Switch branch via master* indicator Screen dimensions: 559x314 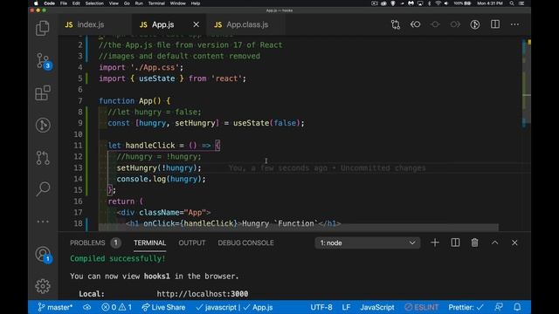[55, 307]
